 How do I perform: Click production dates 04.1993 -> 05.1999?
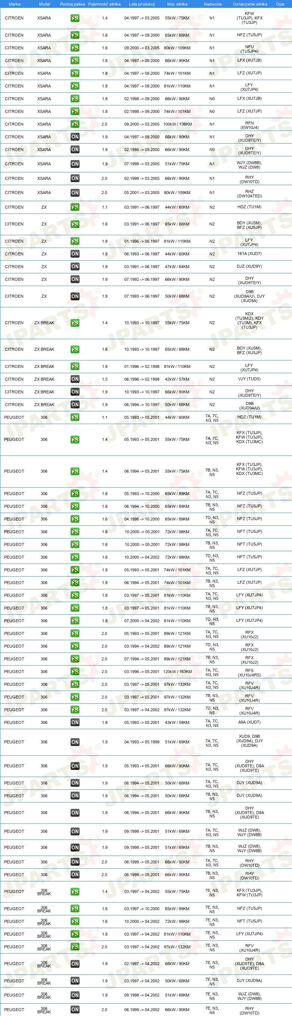142,742
